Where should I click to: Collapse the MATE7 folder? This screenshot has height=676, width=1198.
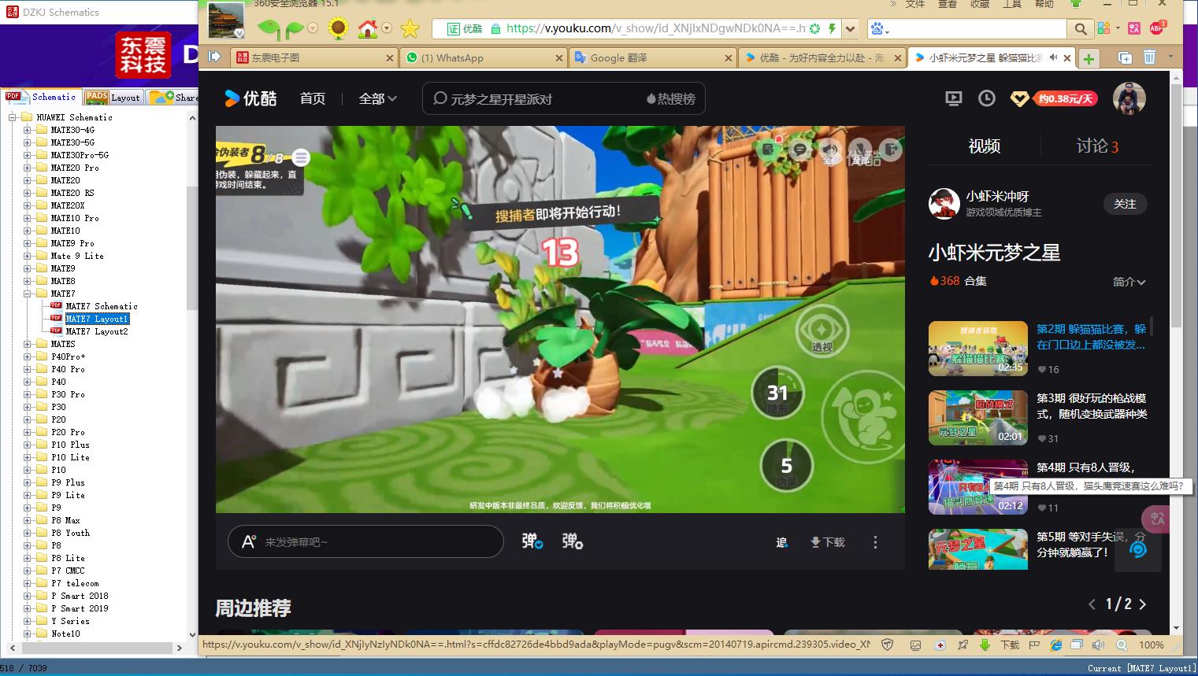27,294
